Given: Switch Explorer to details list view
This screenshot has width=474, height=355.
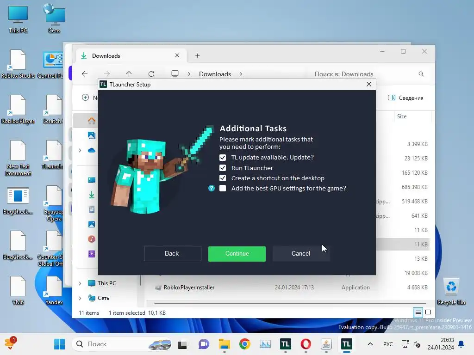Looking at the screenshot, I should point(418,313).
